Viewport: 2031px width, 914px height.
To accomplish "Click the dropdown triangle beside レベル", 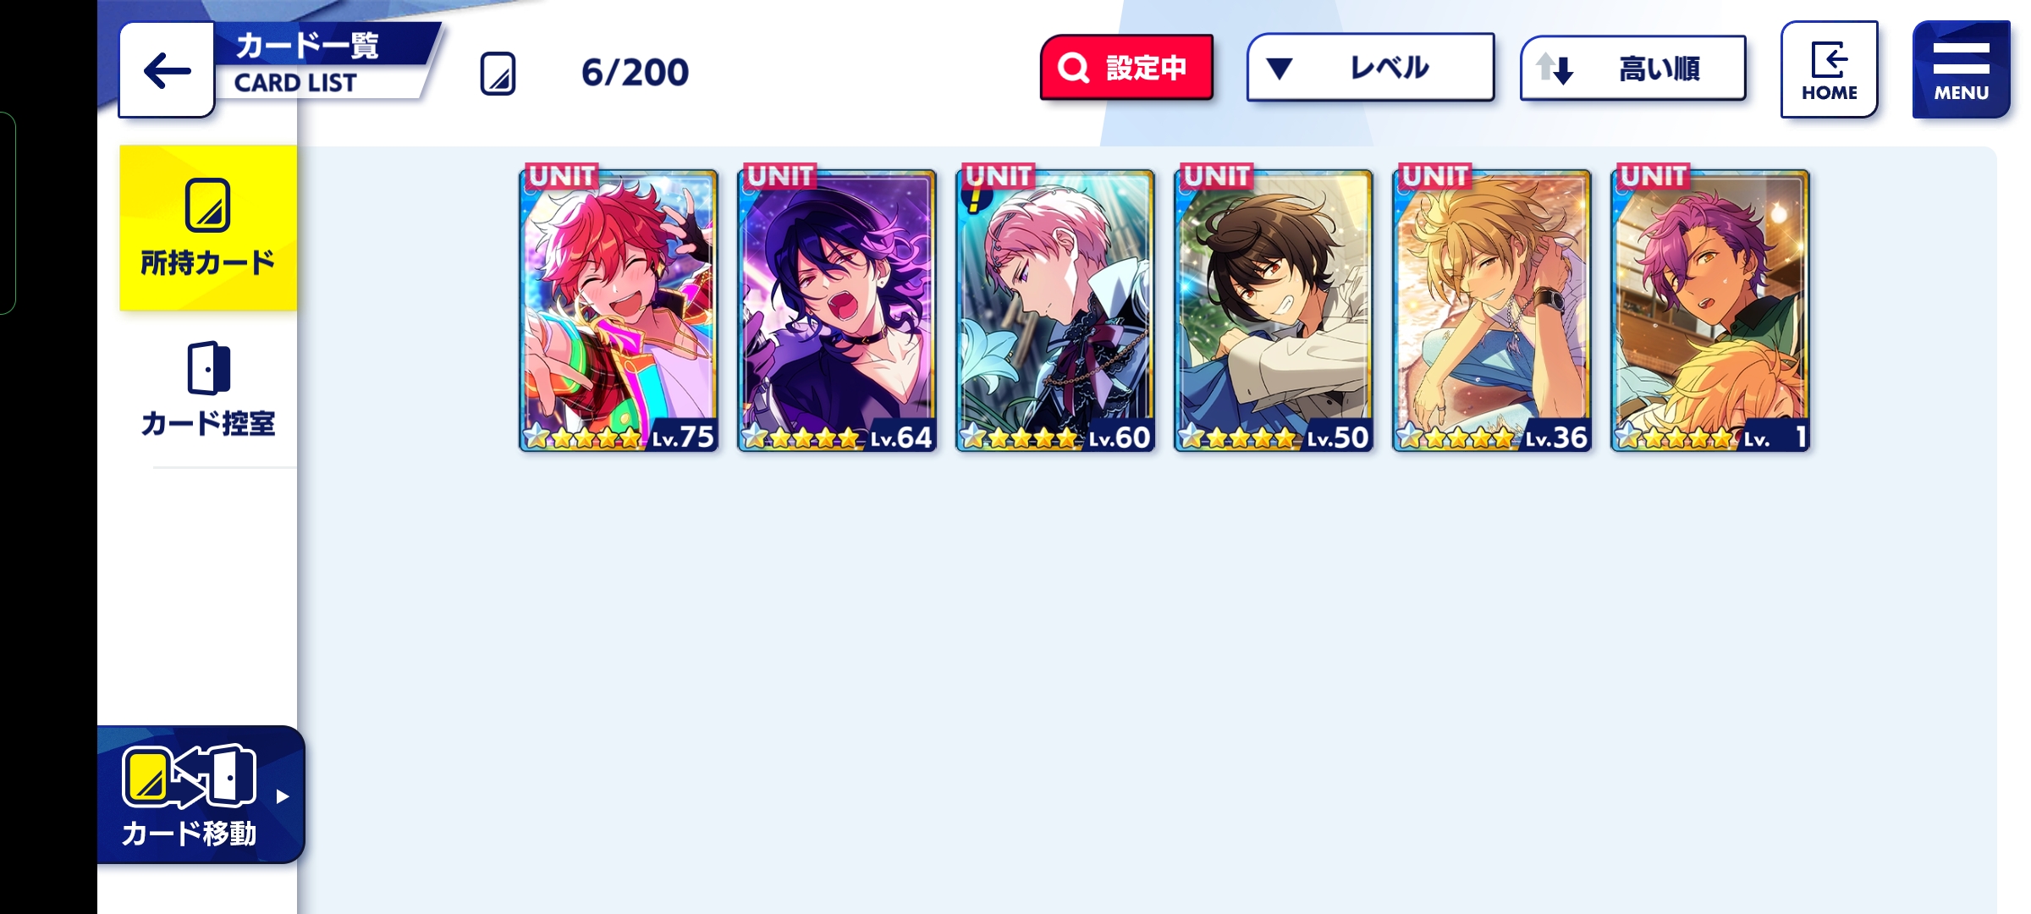I will (x=1279, y=68).
